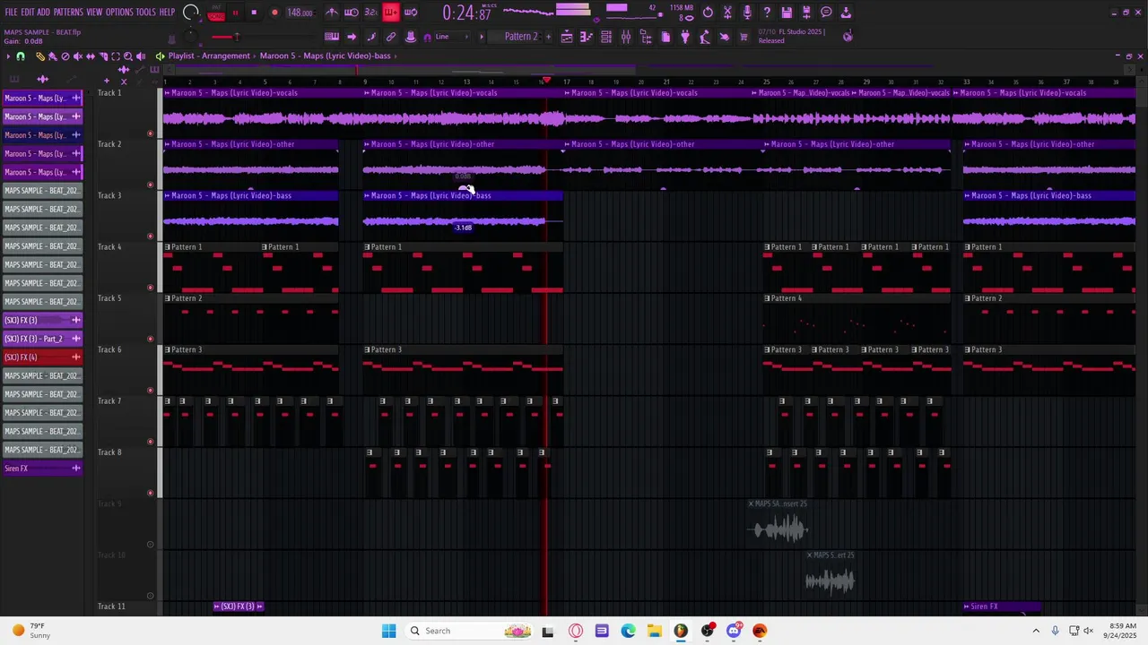1148x645 pixels.
Task: Click the undo history icon
Action: [708, 13]
